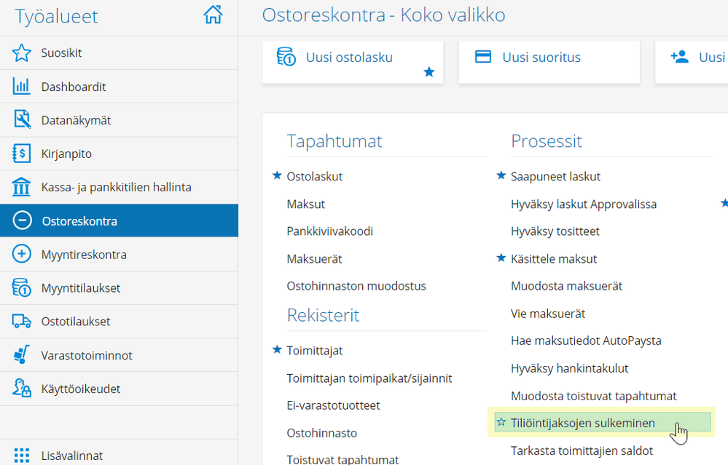Select Varastotoiminnot in the sidebar
728x465 pixels.
(87, 356)
